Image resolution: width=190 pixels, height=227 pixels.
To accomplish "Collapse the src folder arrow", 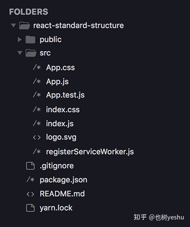I will click(x=20, y=53).
